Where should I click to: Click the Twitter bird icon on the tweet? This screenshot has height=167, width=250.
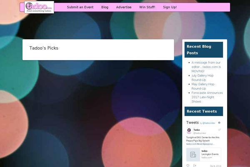pyautogui.click(x=220, y=130)
